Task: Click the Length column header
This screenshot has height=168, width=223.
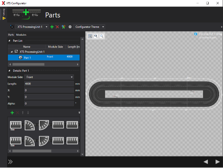Action: pyautogui.click(x=73, y=47)
